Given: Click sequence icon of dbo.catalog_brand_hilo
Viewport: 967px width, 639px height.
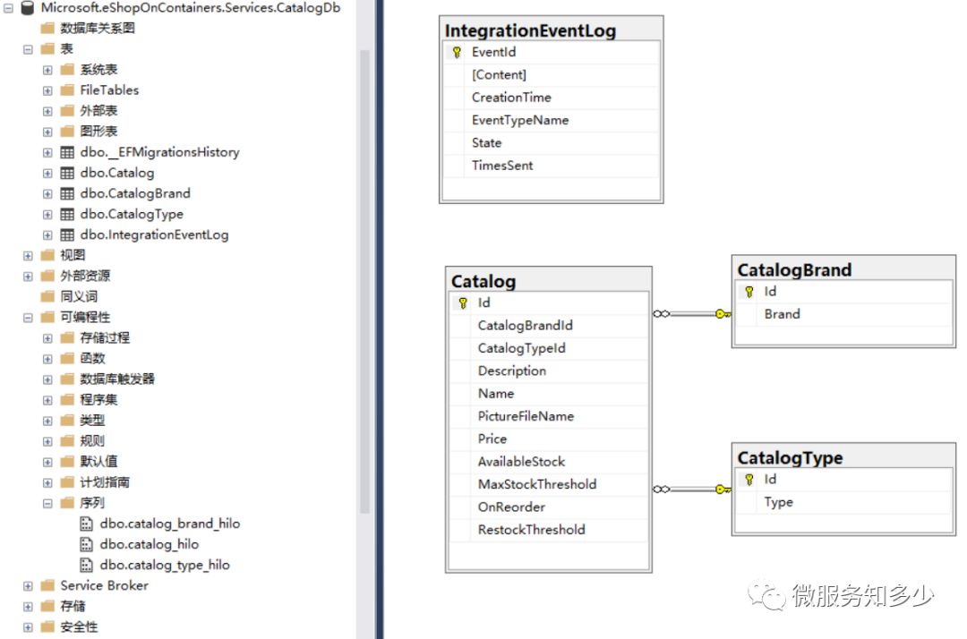Looking at the screenshot, I should pyautogui.click(x=86, y=524).
